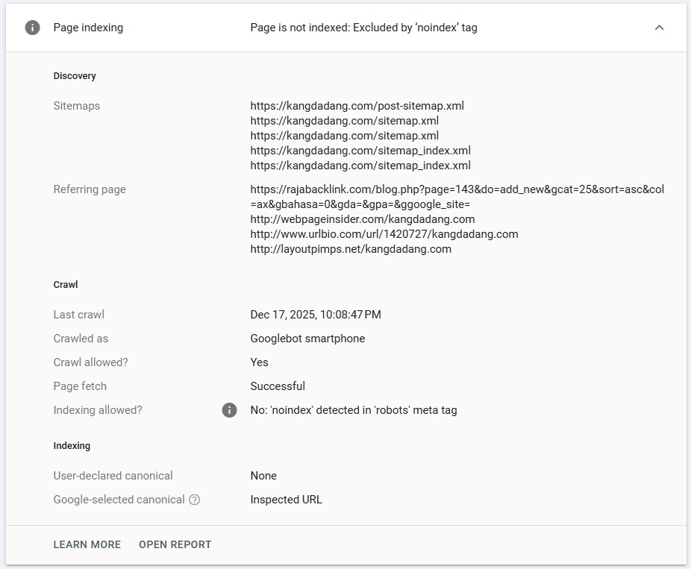Click the first sitemap_index.xml entry

(360, 151)
